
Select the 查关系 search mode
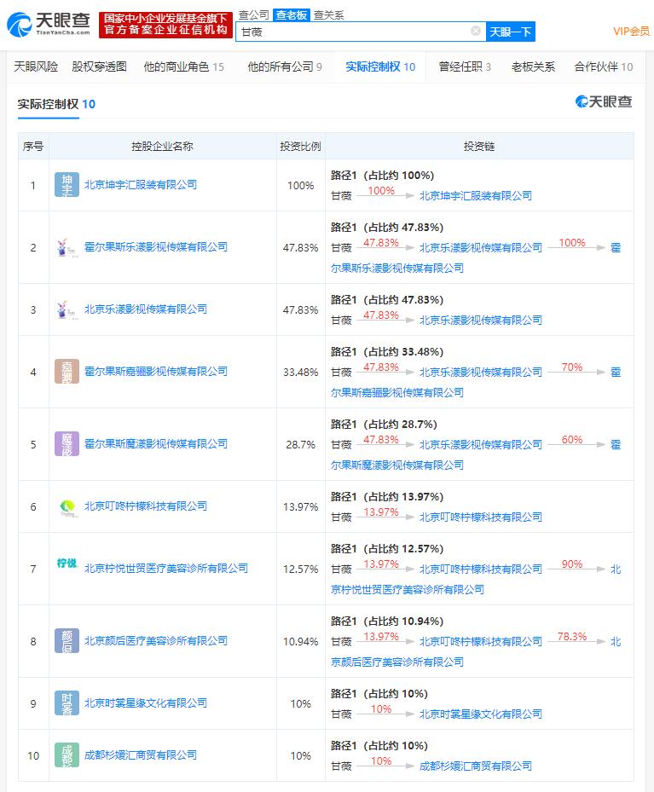(x=328, y=15)
